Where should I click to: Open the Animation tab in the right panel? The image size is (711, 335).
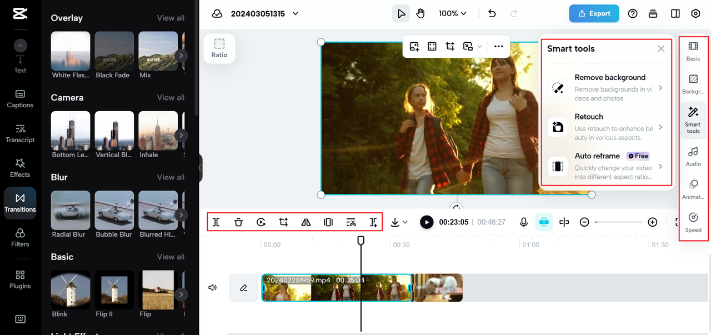point(693,189)
